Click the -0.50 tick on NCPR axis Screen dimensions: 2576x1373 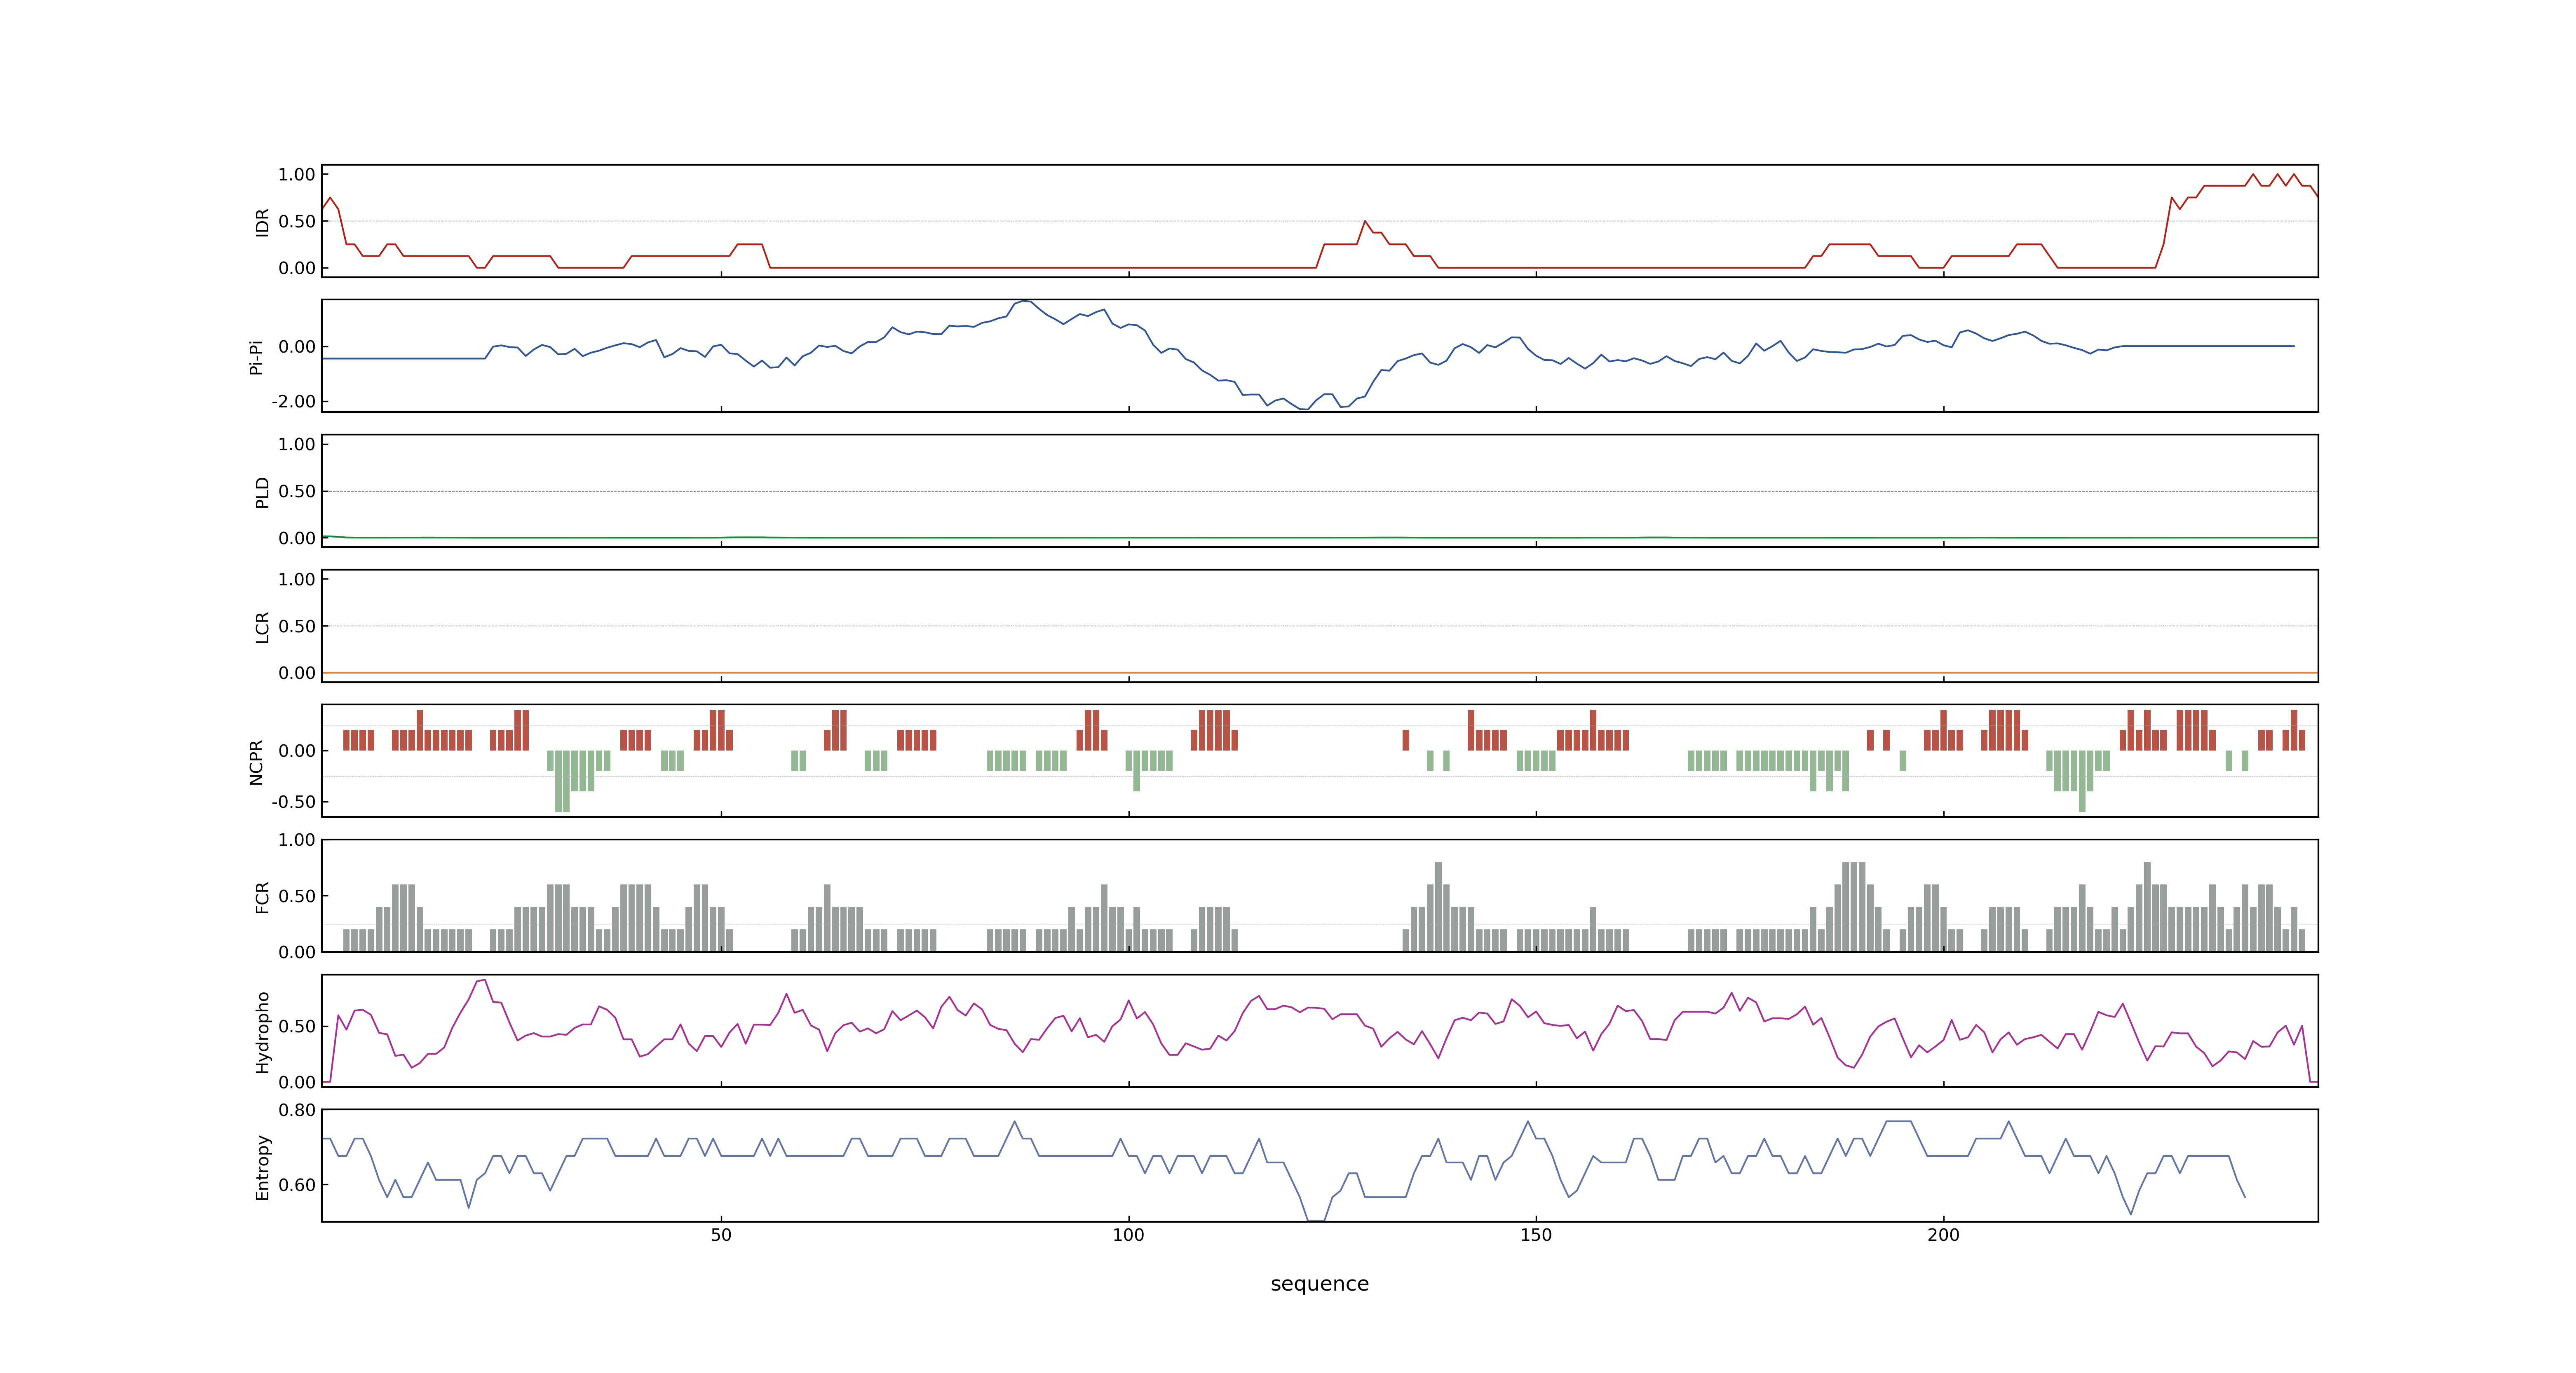coord(293,802)
